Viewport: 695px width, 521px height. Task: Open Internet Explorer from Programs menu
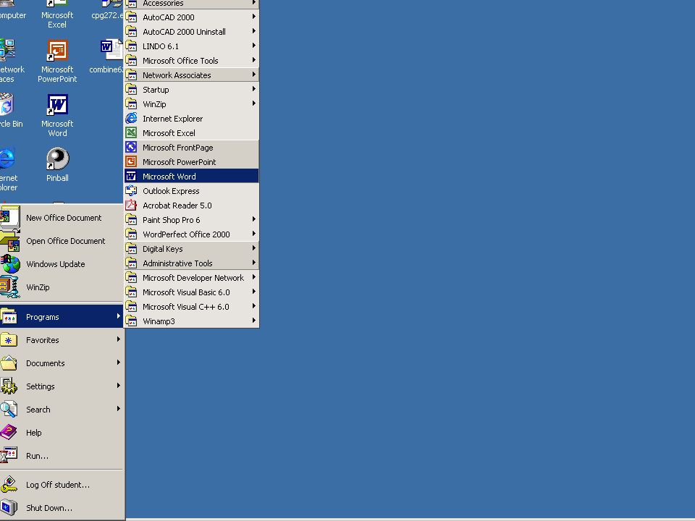click(x=191, y=118)
